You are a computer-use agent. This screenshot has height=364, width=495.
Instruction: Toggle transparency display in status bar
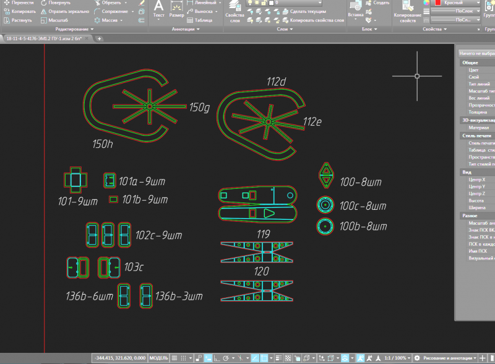click(x=288, y=358)
